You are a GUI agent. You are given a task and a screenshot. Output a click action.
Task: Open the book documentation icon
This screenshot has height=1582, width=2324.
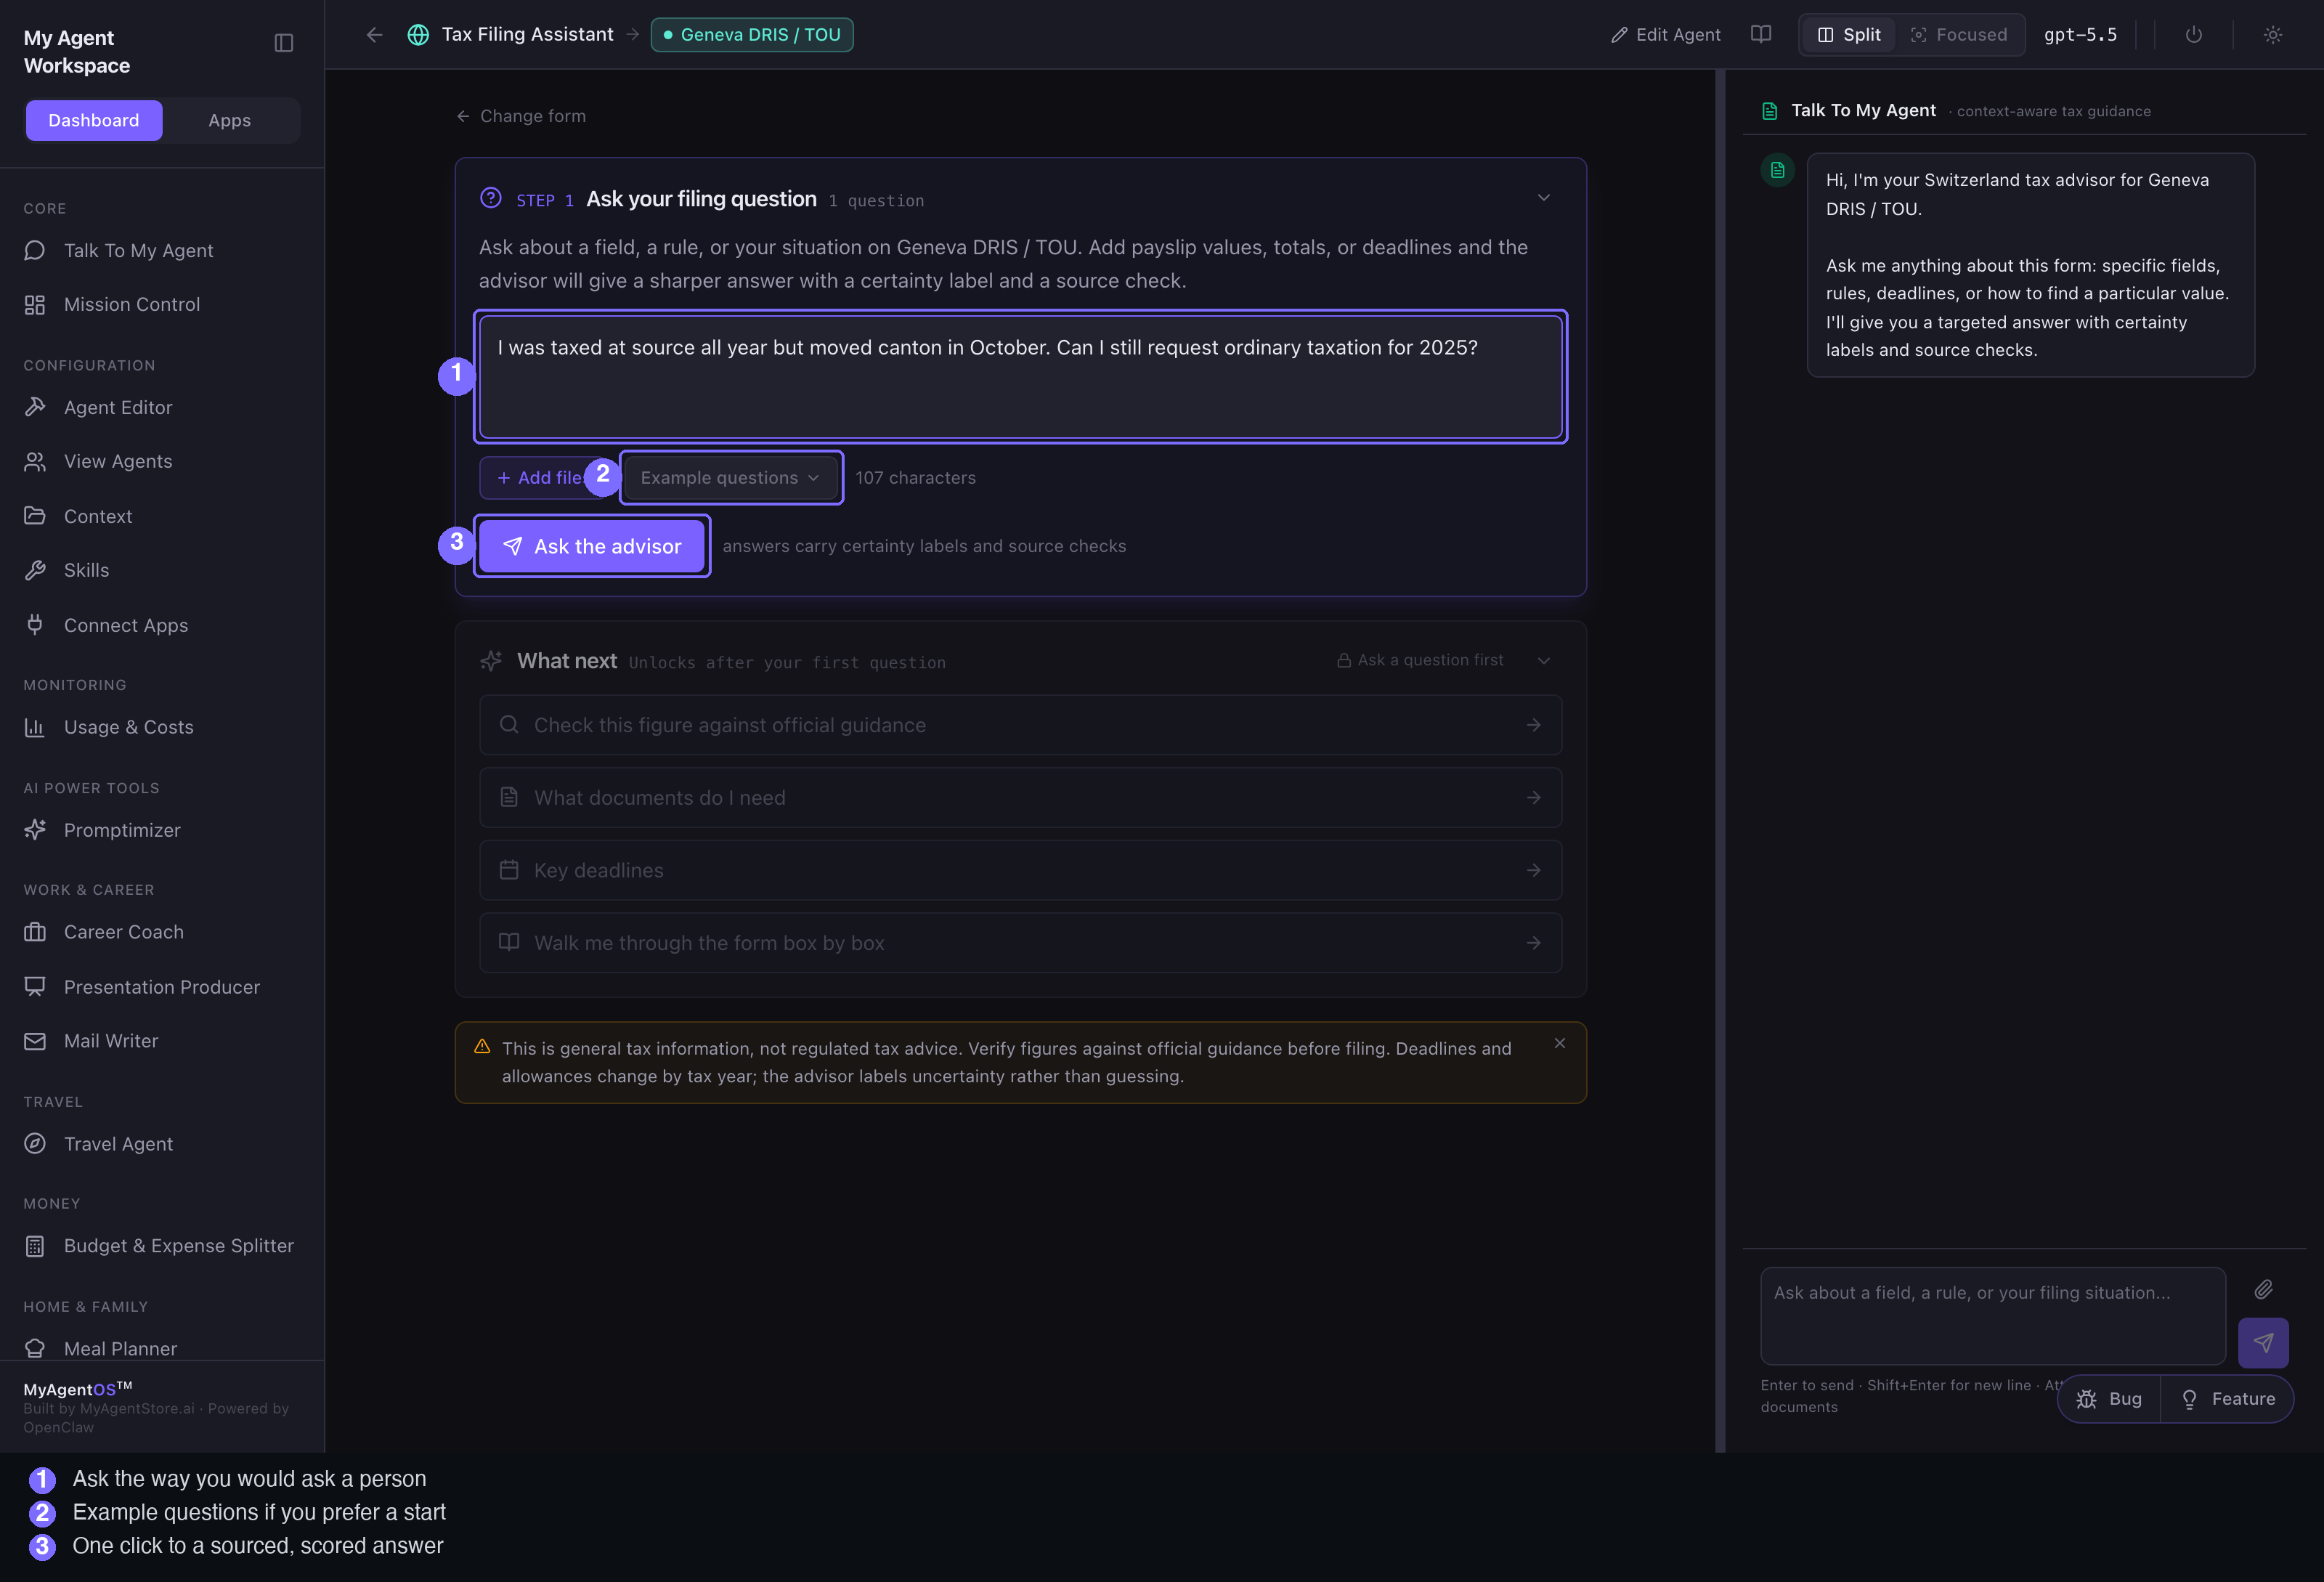coord(1761,35)
